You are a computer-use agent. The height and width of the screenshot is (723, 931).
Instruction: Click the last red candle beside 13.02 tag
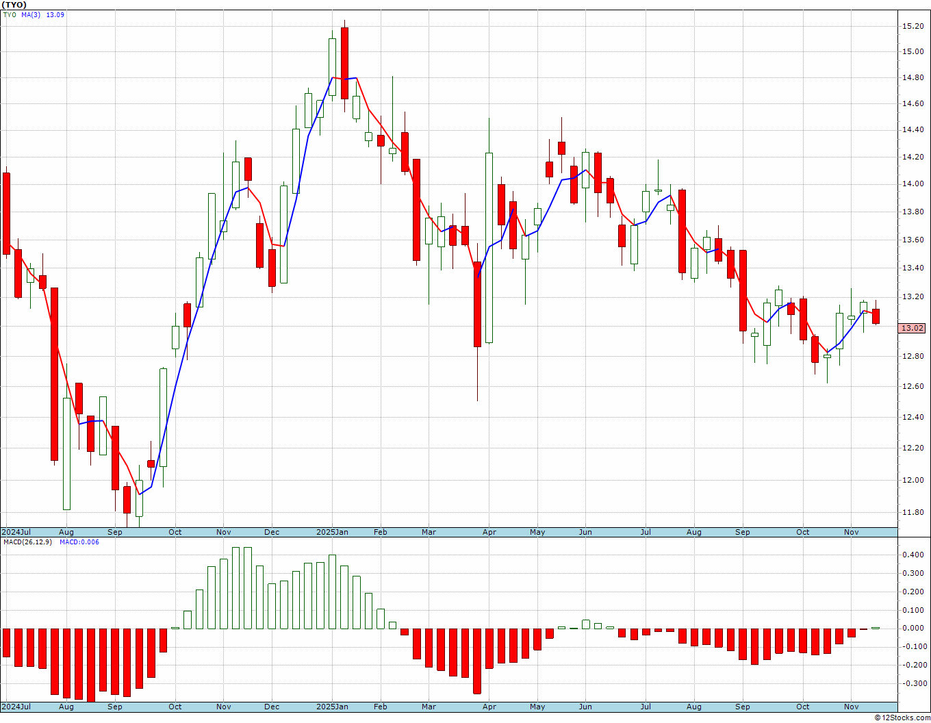click(x=876, y=316)
